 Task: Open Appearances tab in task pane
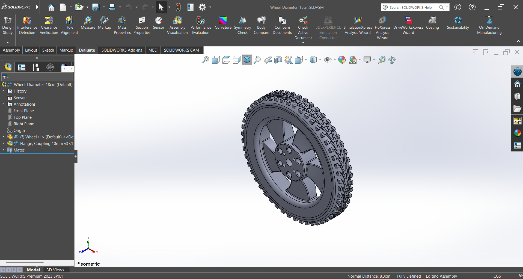[517, 133]
